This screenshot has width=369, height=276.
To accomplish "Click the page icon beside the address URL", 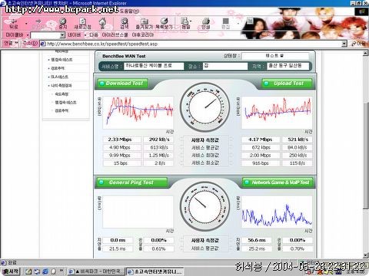I will (43, 44).
